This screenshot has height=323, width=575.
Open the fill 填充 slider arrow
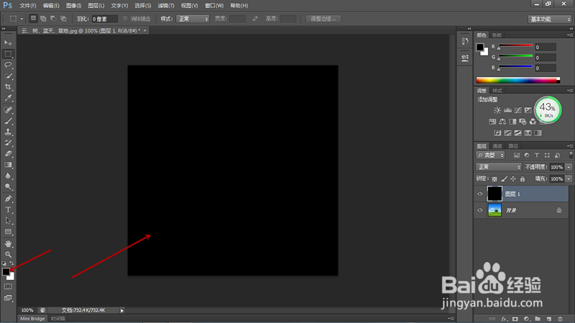point(569,178)
